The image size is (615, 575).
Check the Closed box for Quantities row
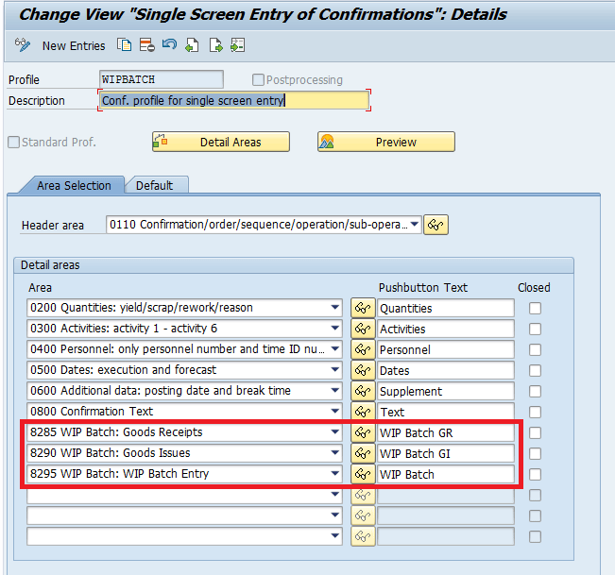[x=536, y=308]
